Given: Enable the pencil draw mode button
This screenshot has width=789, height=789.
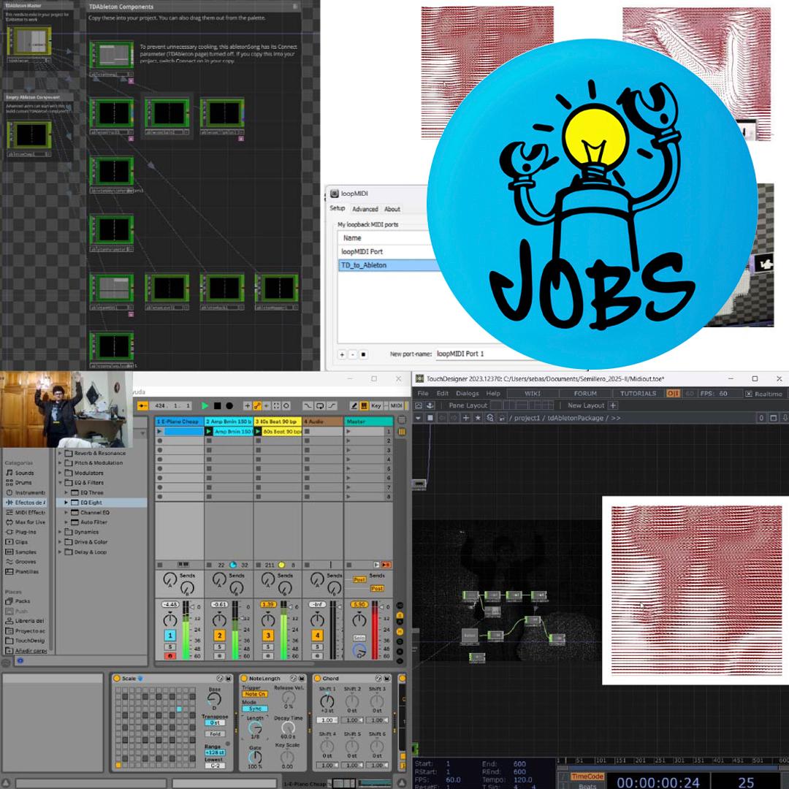Looking at the screenshot, I should [x=354, y=405].
